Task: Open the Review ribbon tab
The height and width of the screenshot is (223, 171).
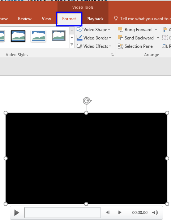Action: click(25, 19)
